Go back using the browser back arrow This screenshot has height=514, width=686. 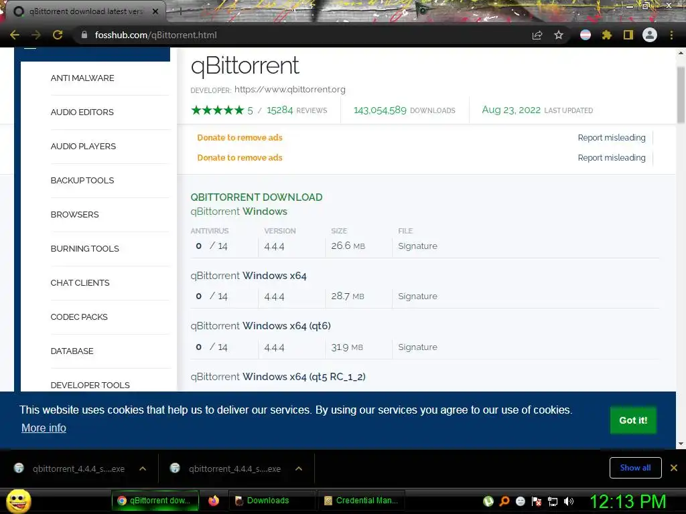pyautogui.click(x=15, y=35)
